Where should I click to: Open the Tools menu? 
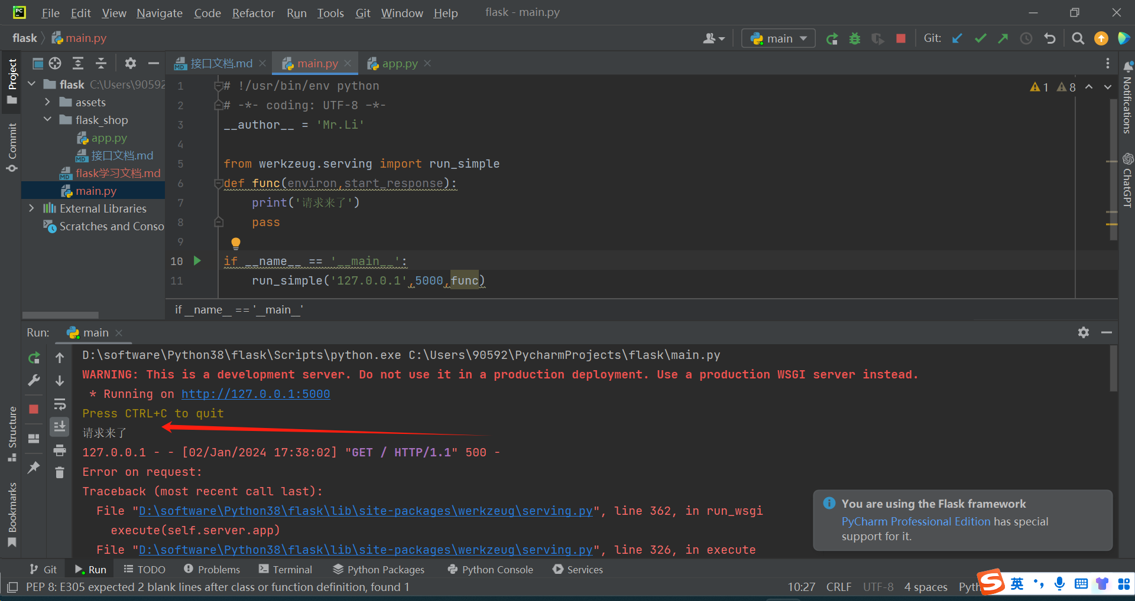pyautogui.click(x=330, y=13)
